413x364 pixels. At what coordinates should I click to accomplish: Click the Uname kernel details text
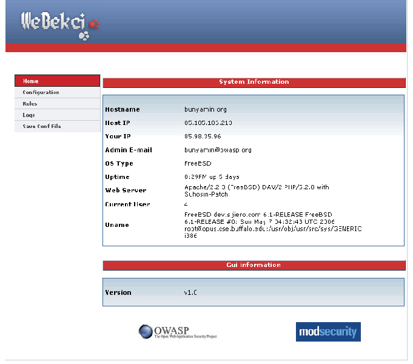(272, 225)
